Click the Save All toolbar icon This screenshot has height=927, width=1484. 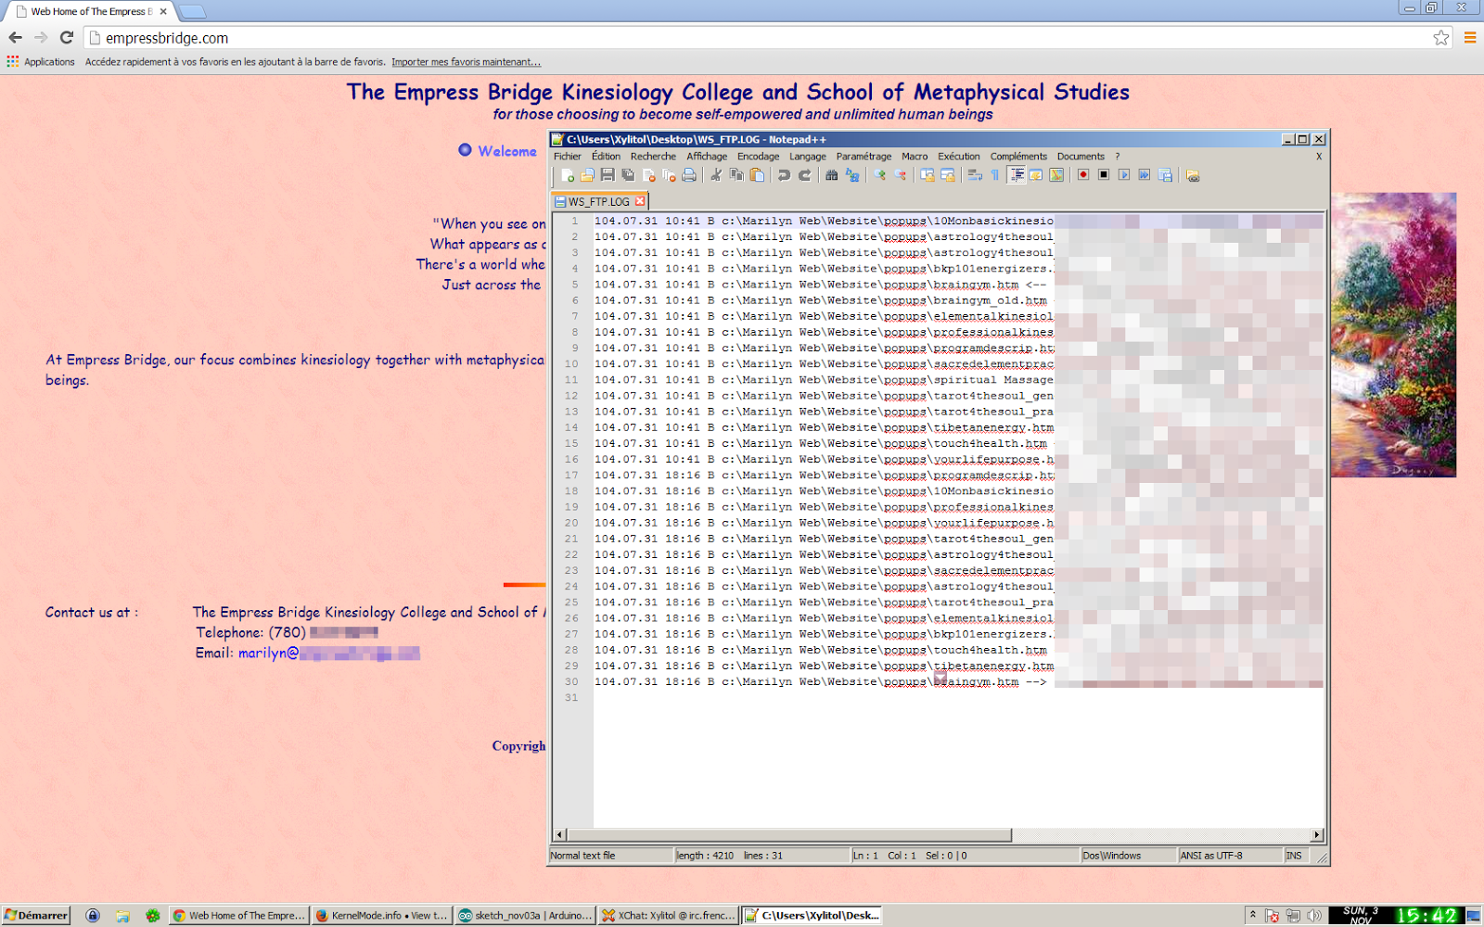click(x=628, y=175)
